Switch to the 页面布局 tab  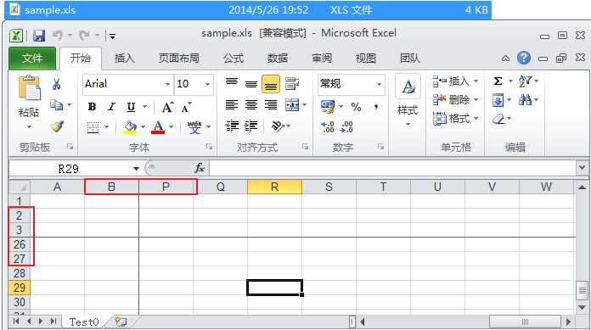(x=179, y=59)
